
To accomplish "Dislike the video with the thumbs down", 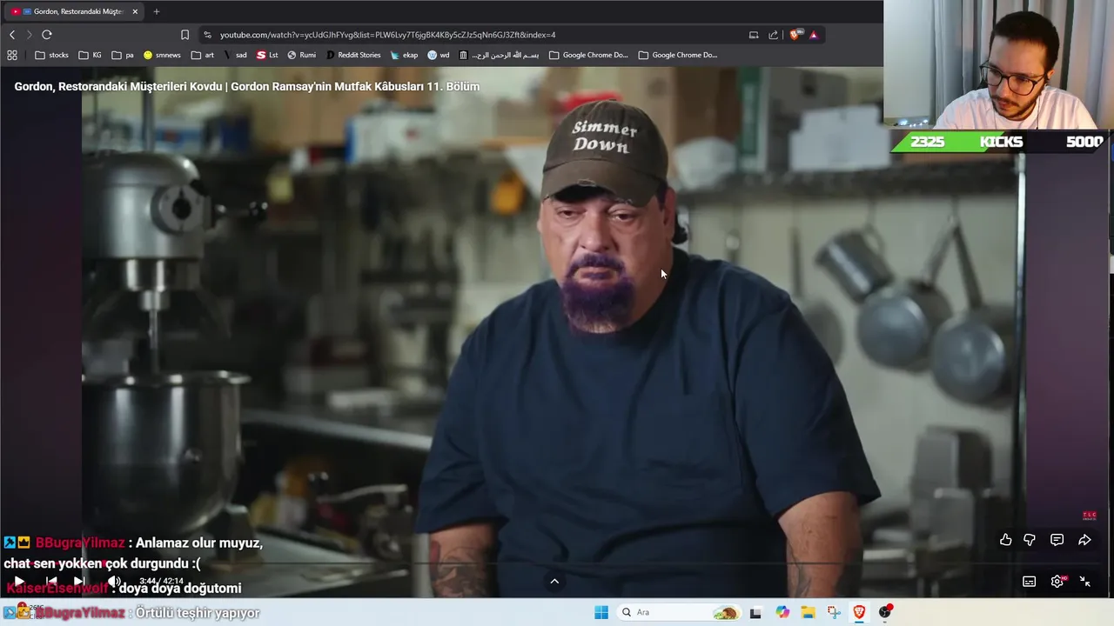I will tap(1030, 540).
